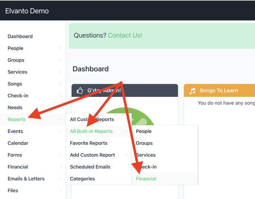Image resolution: width=255 pixels, height=199 pixels.
Task: Expand the Forms sidebar chevron
Action: (61, 155)
